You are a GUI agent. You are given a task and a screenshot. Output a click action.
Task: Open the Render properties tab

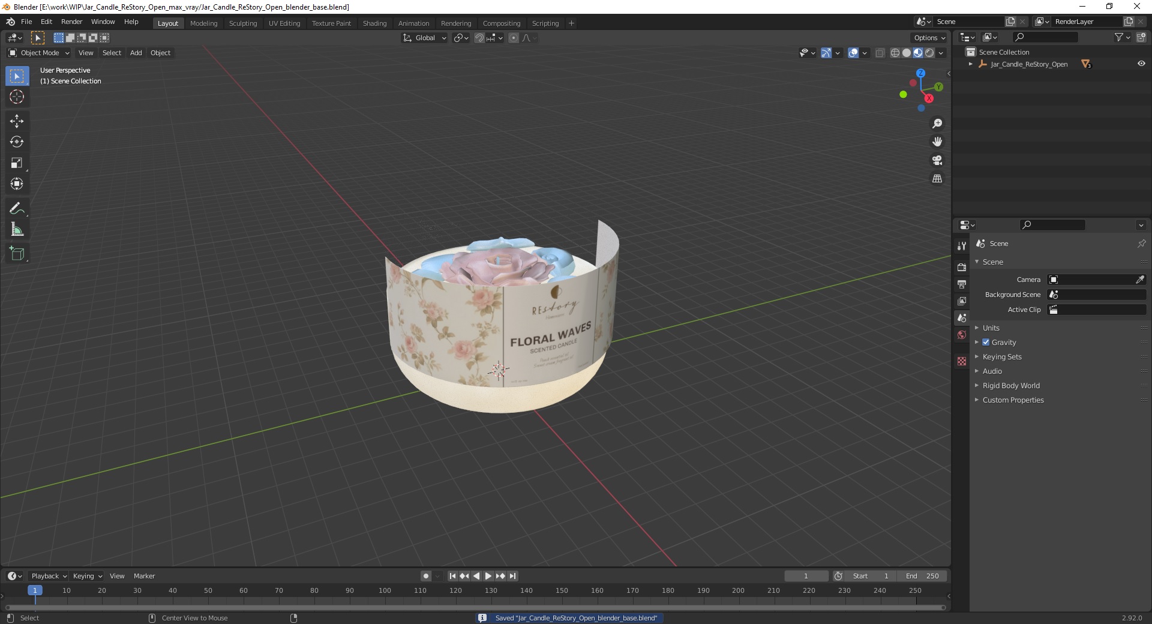tap(962, 267)
